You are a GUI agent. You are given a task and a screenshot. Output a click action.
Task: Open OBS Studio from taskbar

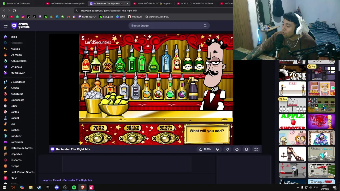(65, 188)
